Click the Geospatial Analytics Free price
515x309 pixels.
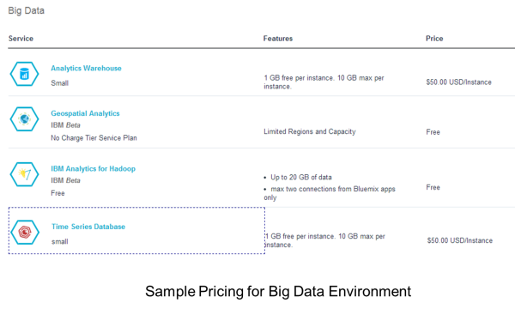[x=433, y=132]
